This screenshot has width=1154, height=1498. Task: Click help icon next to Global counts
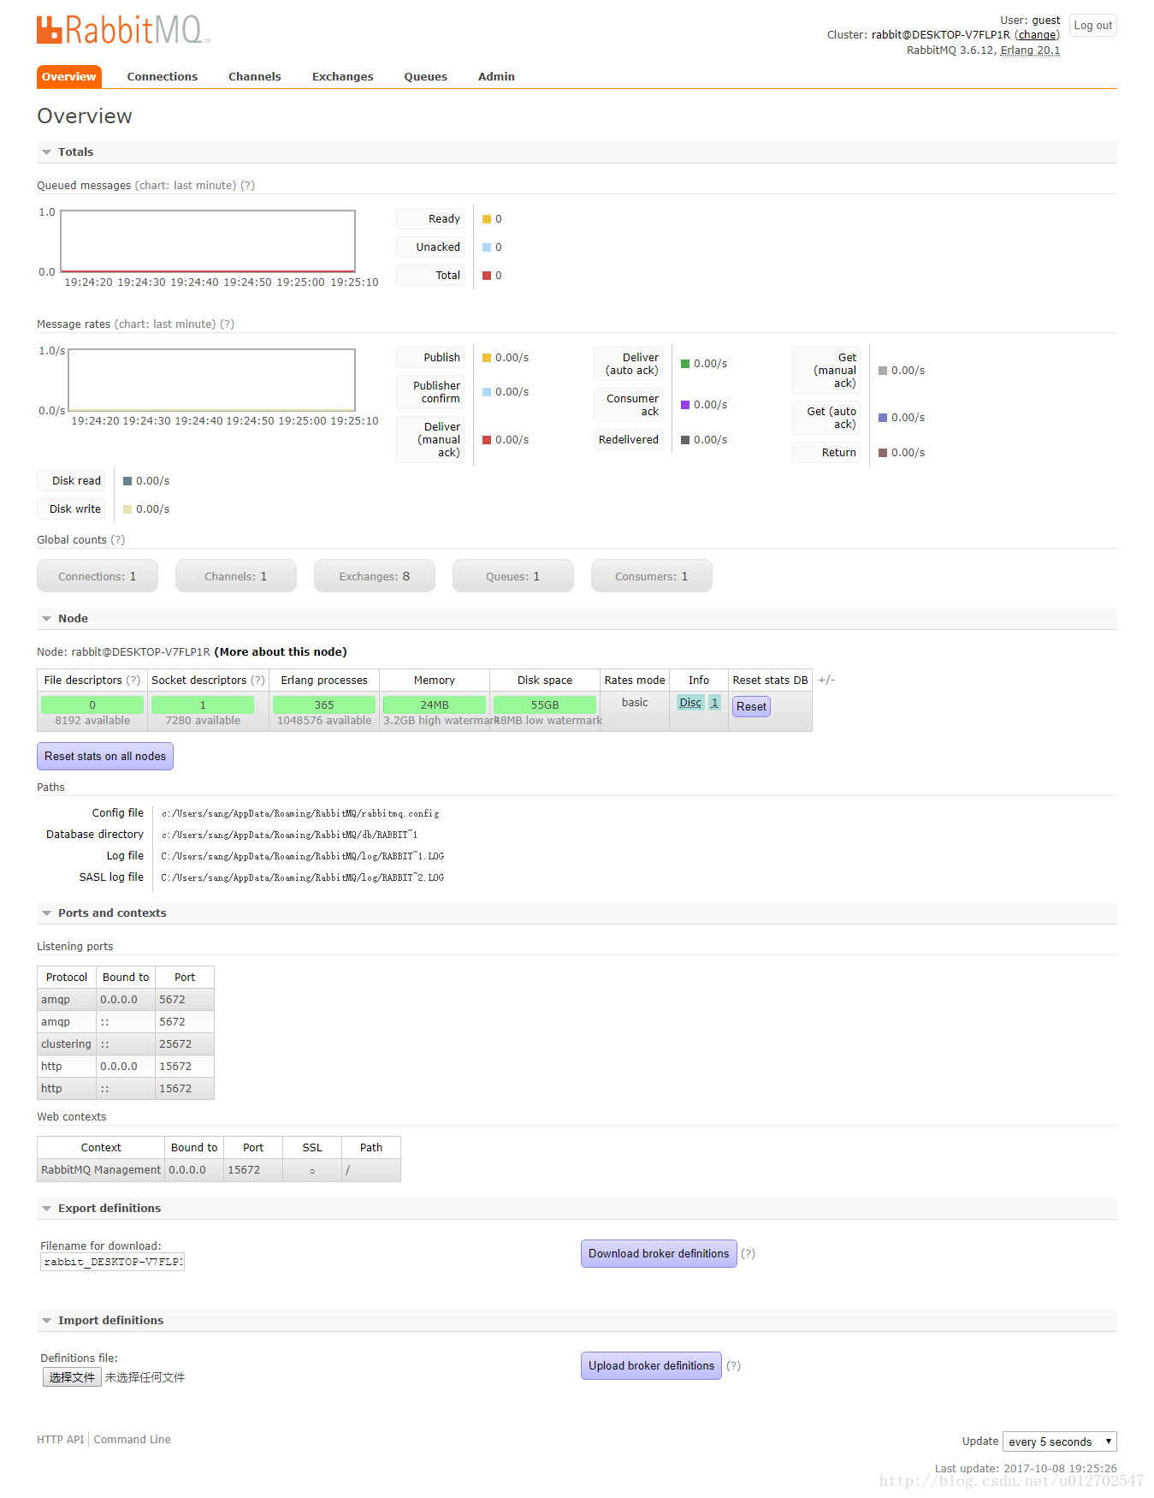pos(117,540)
